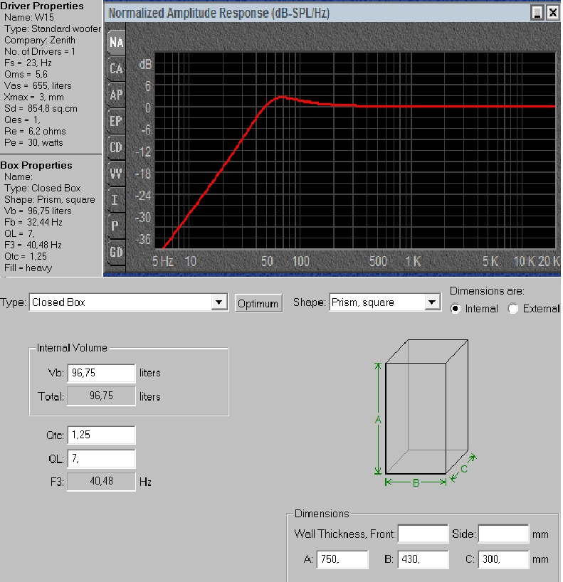Show the P graph tab
This screenshot has height=582, width=563.
[x=116, y=226]
